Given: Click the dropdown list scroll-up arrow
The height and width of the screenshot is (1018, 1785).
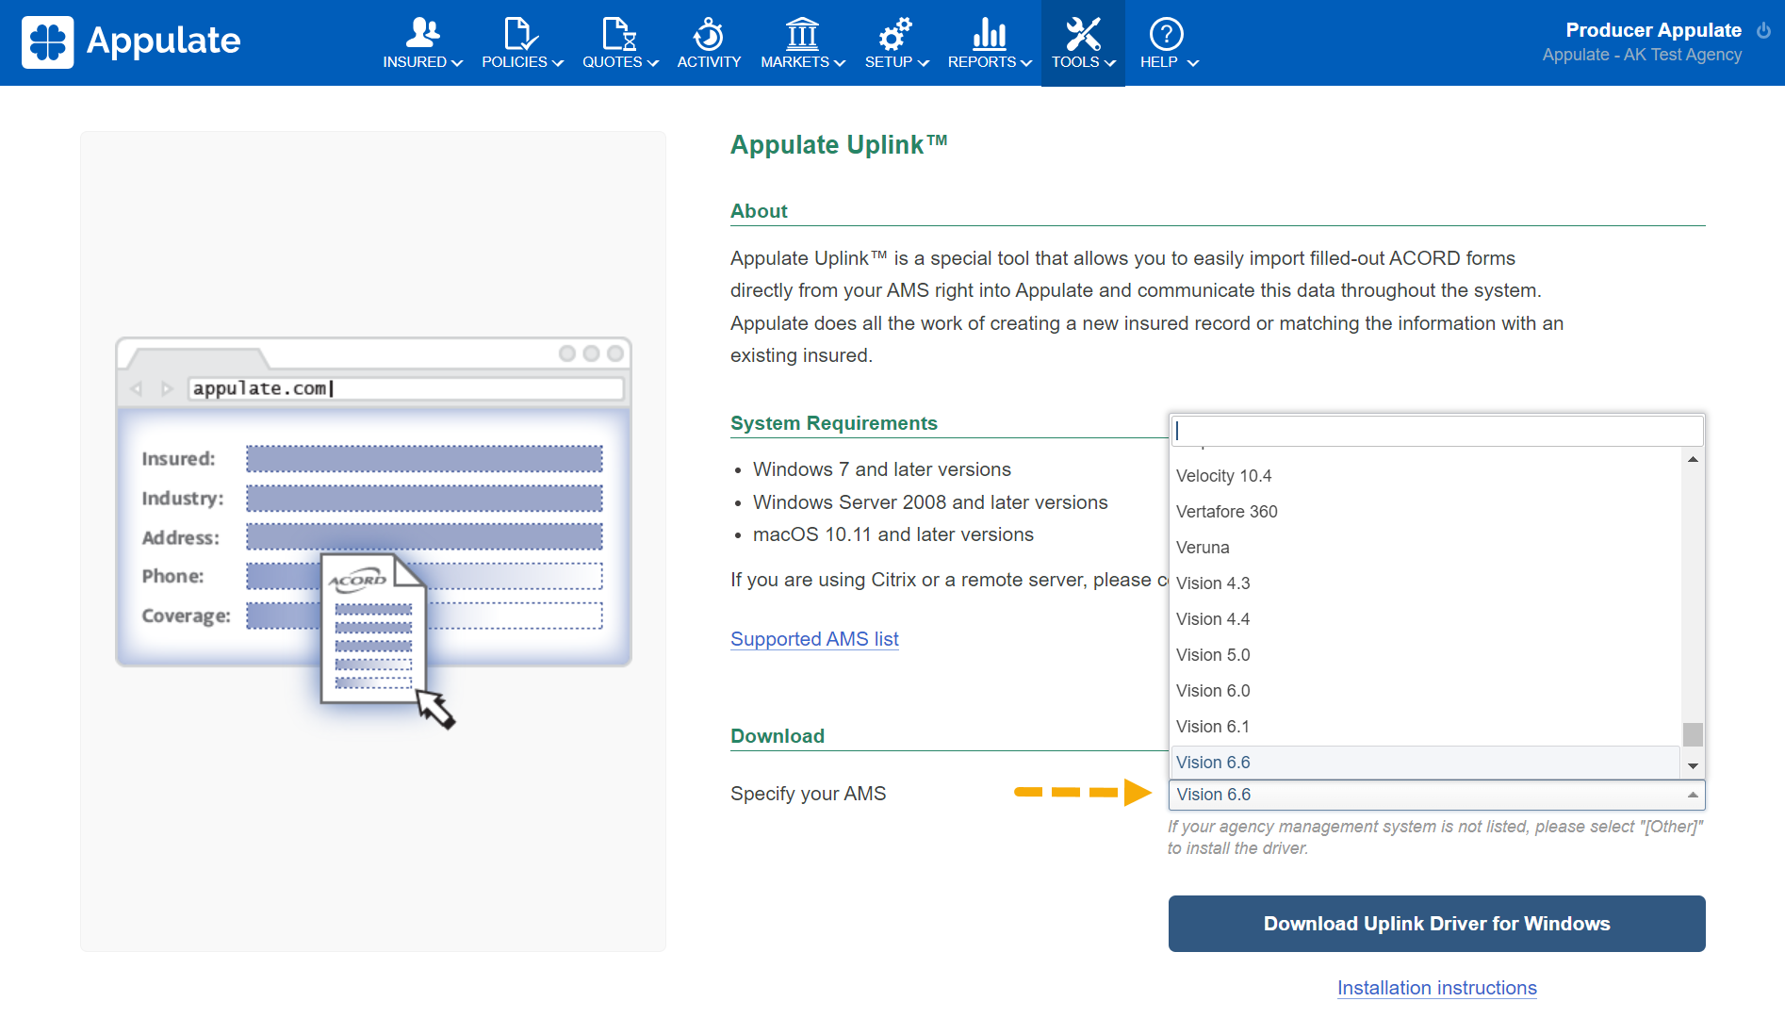Looking at the screenshot, I should 1693,459.
